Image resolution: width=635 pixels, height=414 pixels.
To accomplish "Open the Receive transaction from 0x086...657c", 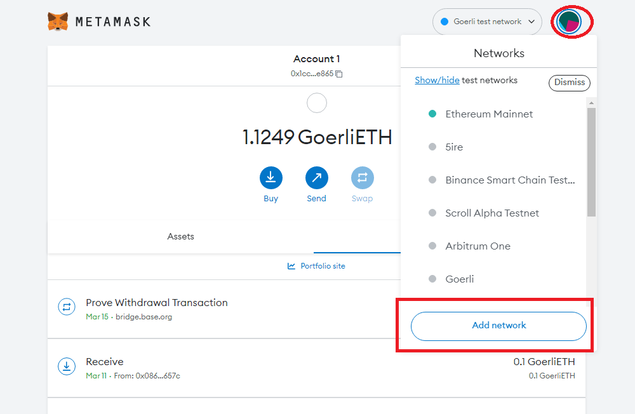I will pyautogui.click(x=317, y=368).
